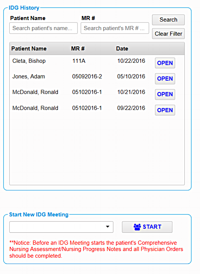The height and width of the screenshot is (274, 200).
Task: Select the Cleta, Bishop row name
Action: click(29, 61)
